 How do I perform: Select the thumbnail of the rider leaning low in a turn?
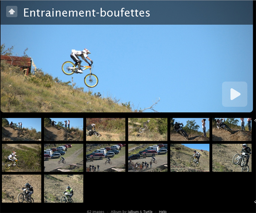[106, 129]
